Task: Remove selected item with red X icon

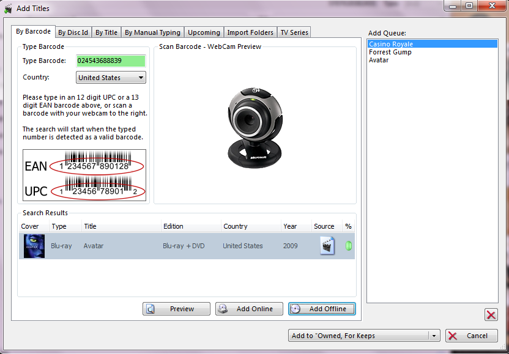Action: [491, 315]
